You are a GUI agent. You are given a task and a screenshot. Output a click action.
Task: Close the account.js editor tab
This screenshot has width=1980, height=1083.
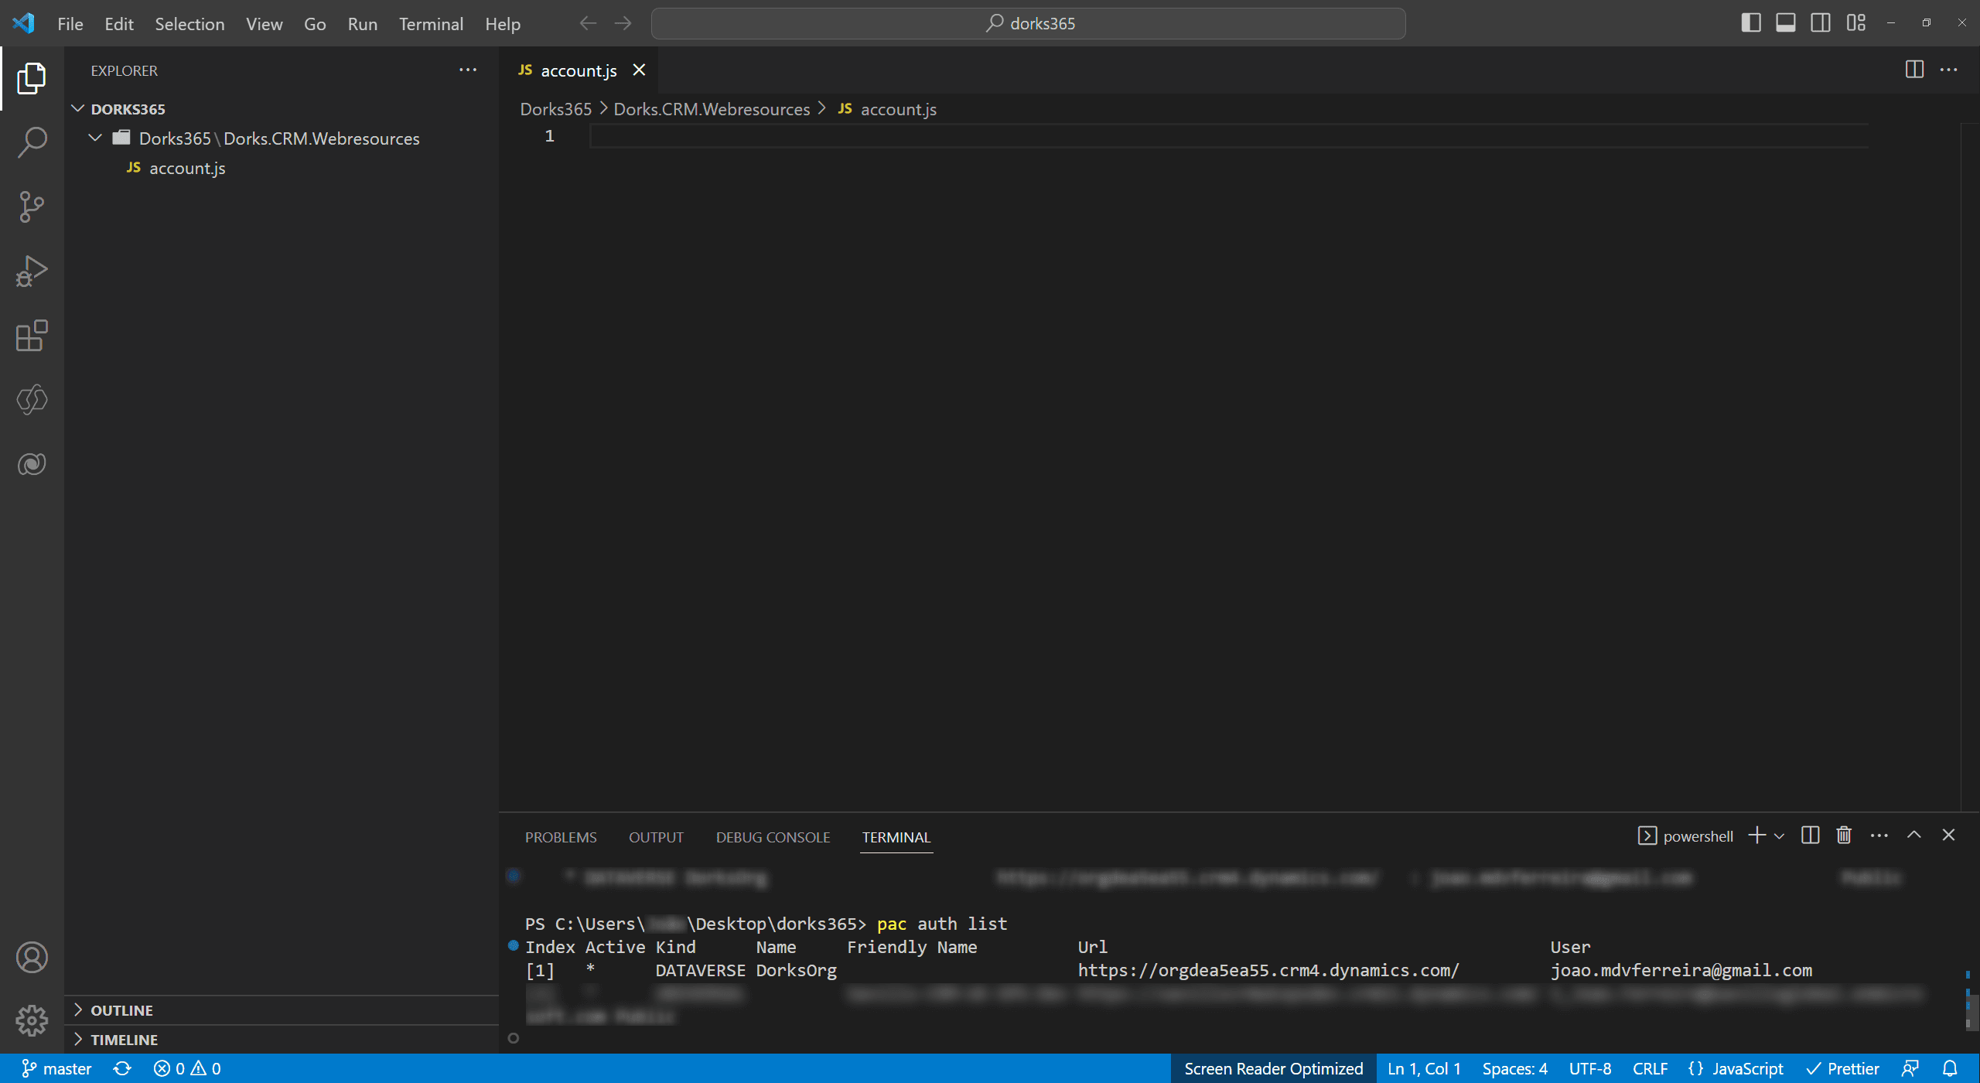pyautogui.click(x=639, y=70)
